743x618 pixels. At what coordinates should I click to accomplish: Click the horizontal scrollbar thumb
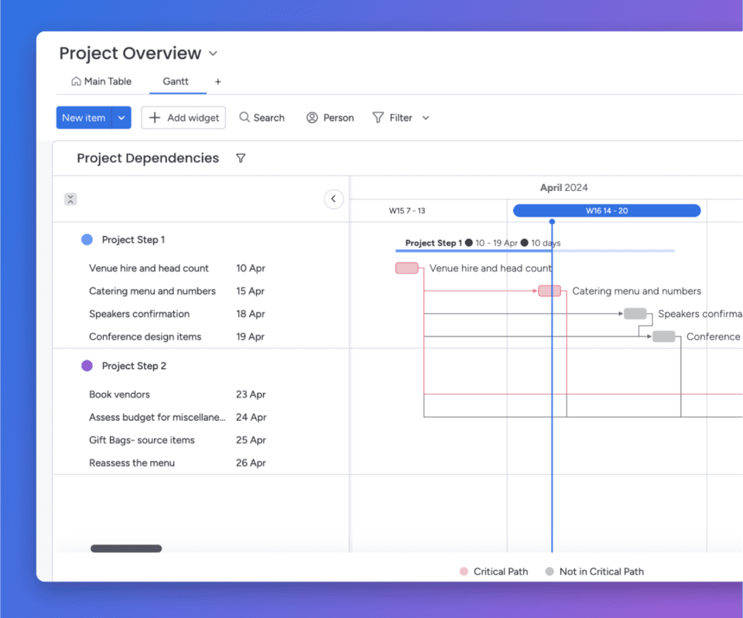[126, 548]
